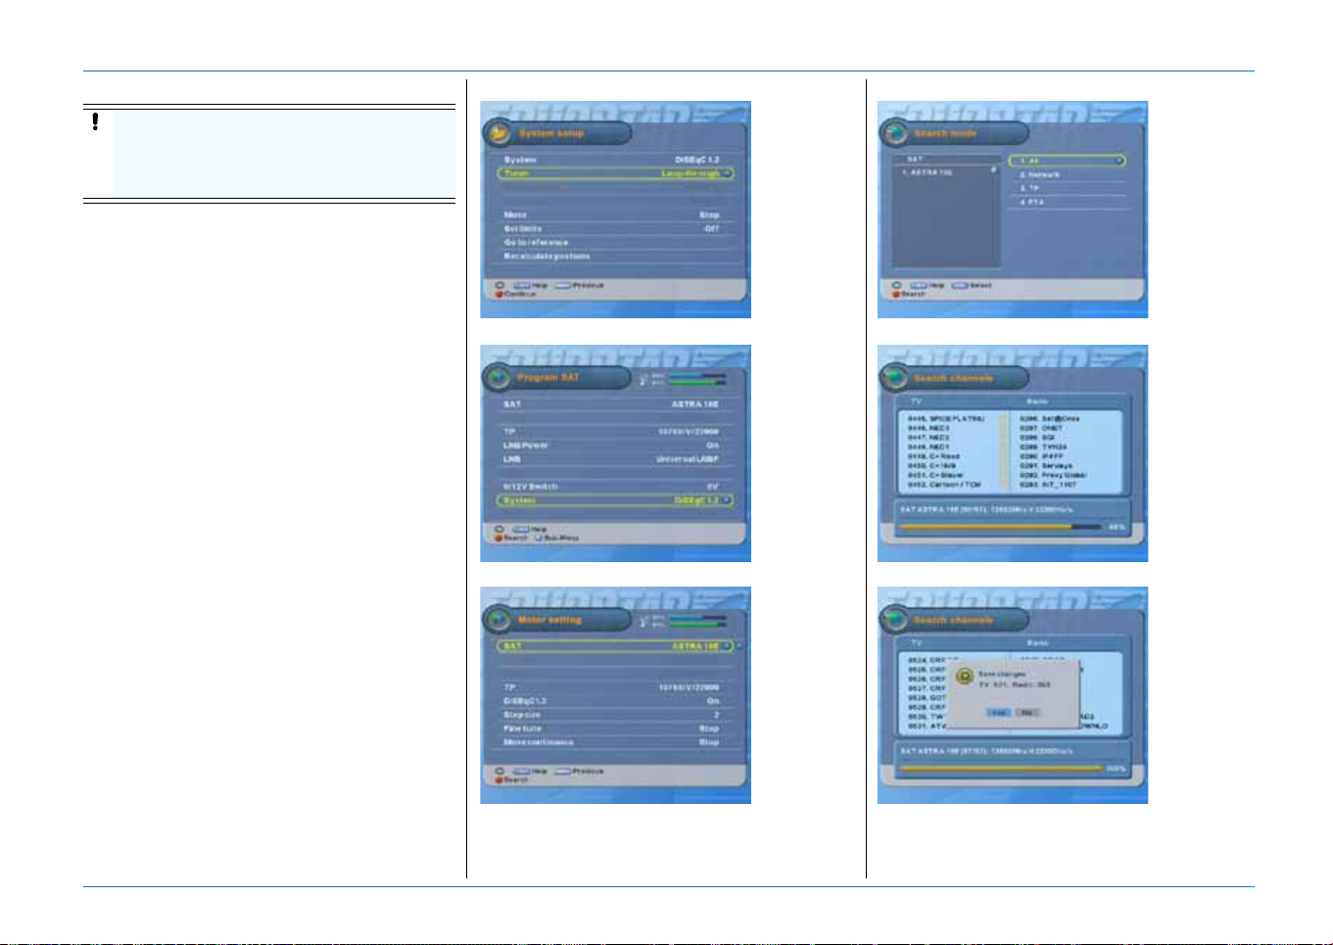Toggle DiSEqC1.2 On in Motor setting
This screenshot has height=945, width=1333.
(713, 700)
